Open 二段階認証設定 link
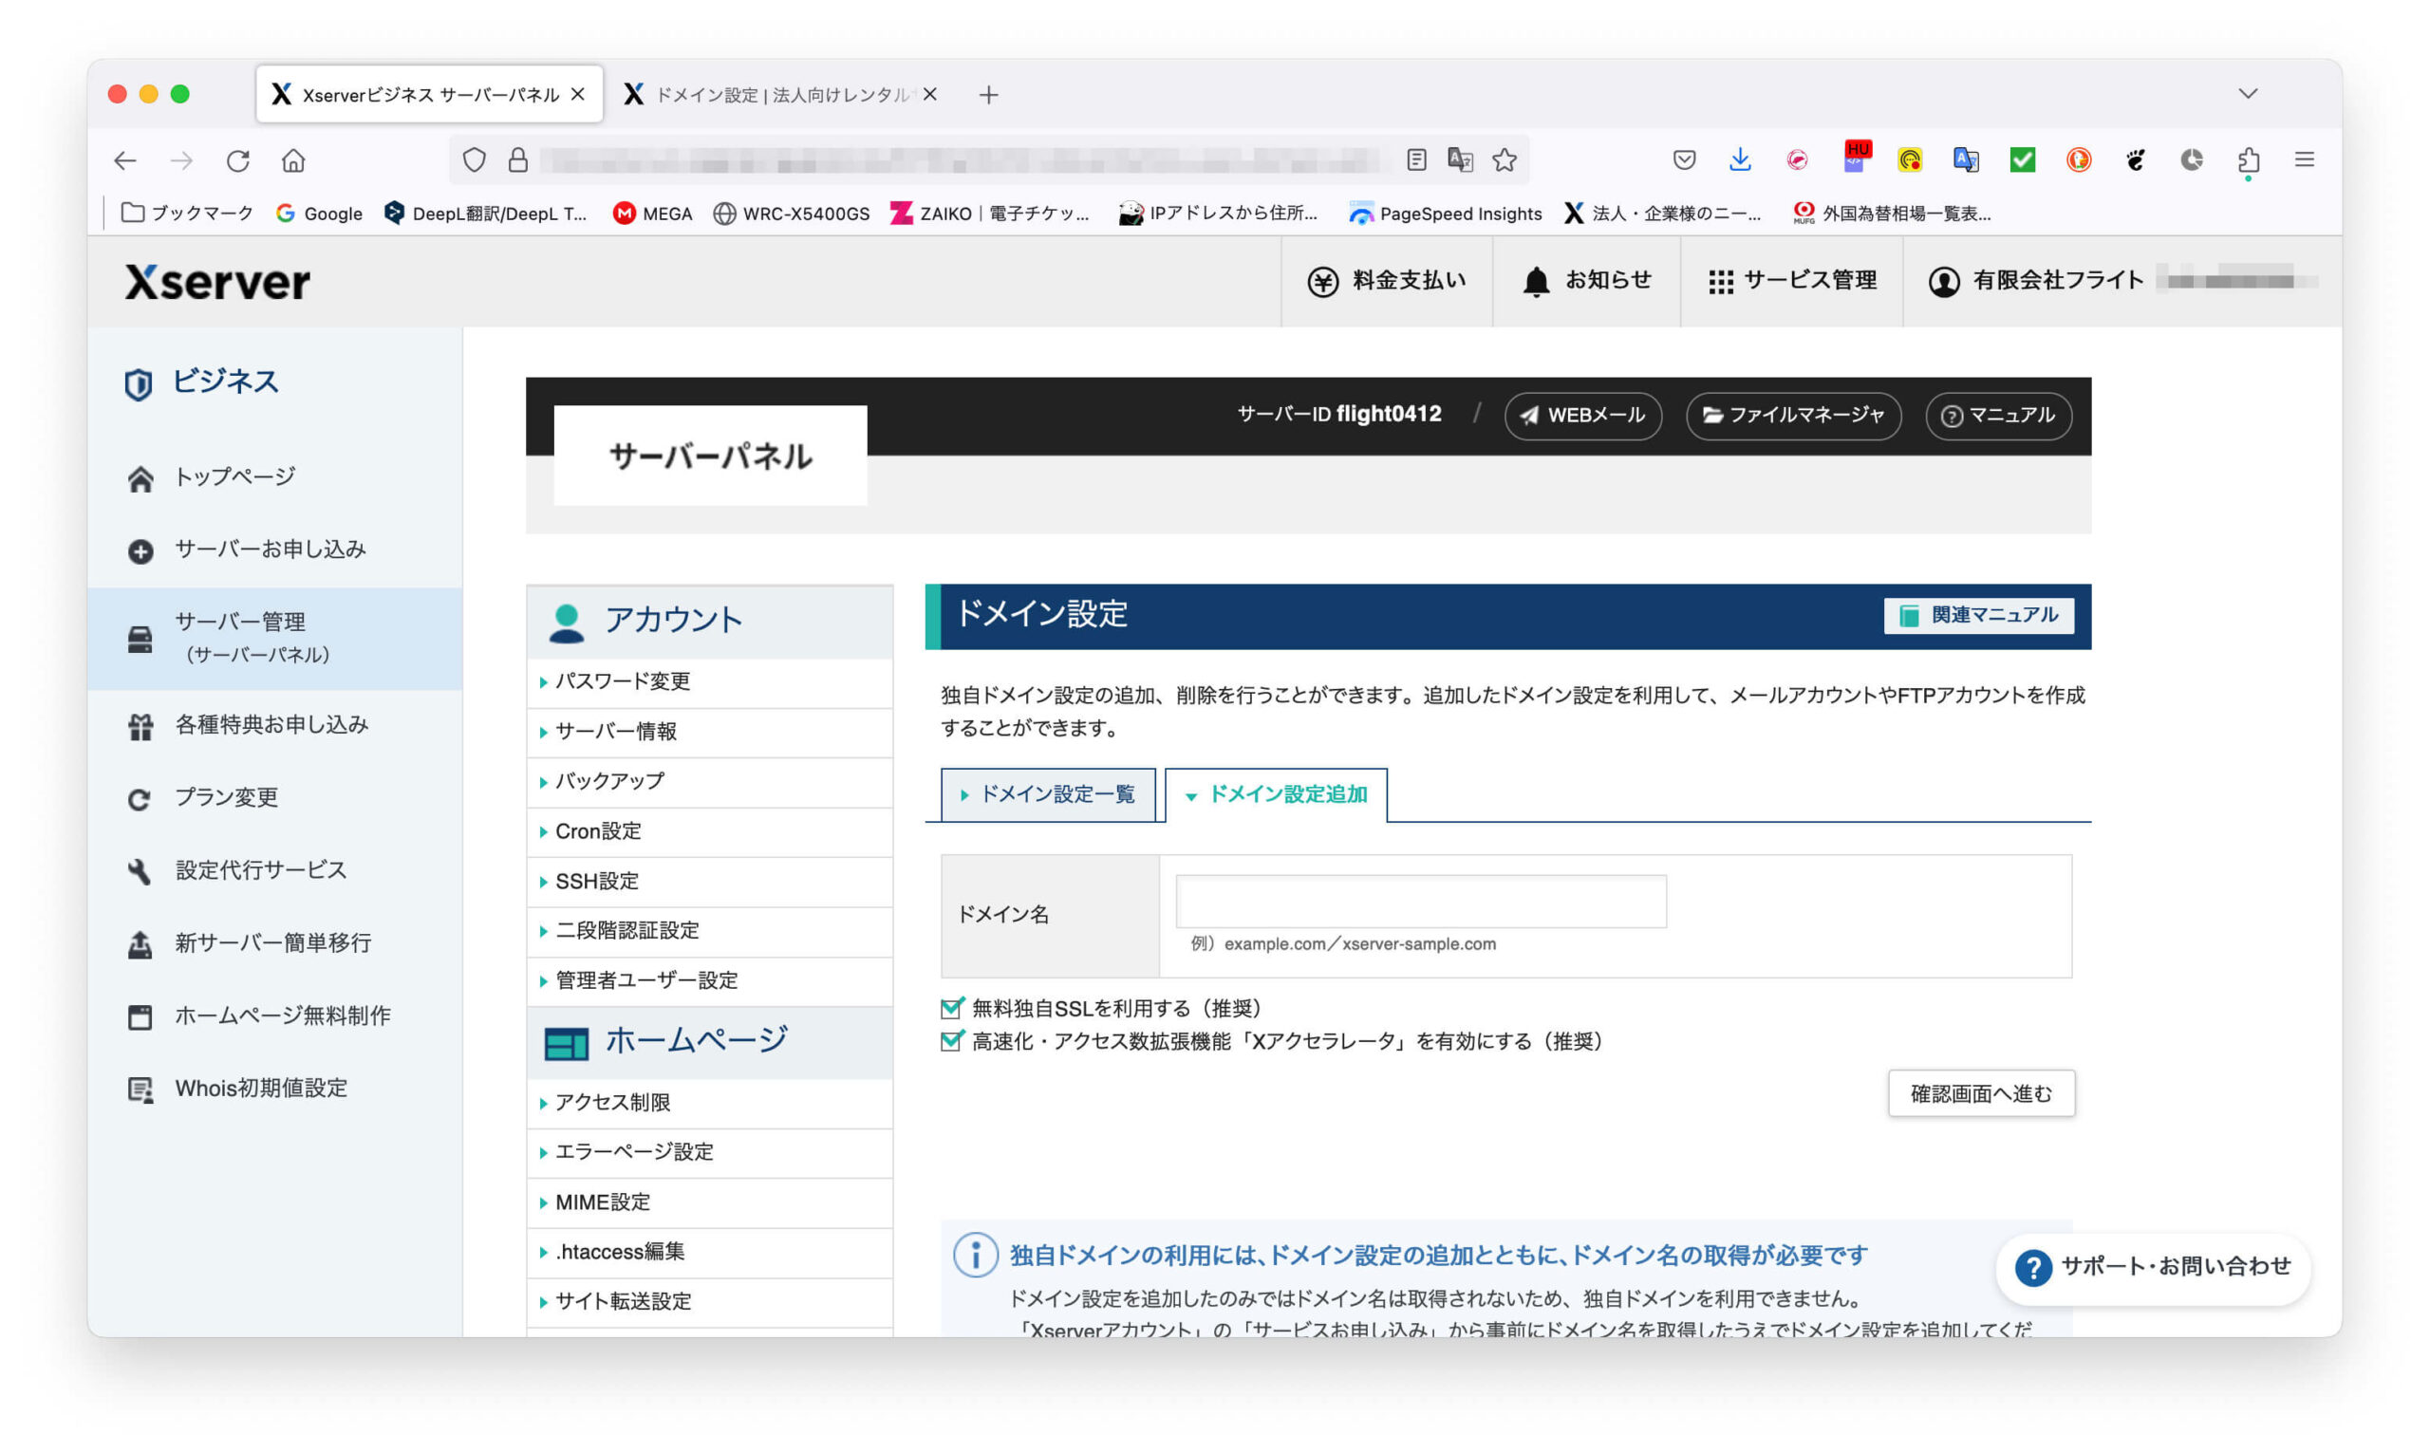The height and width of the screenshot is (1453, 2430). 709,930
